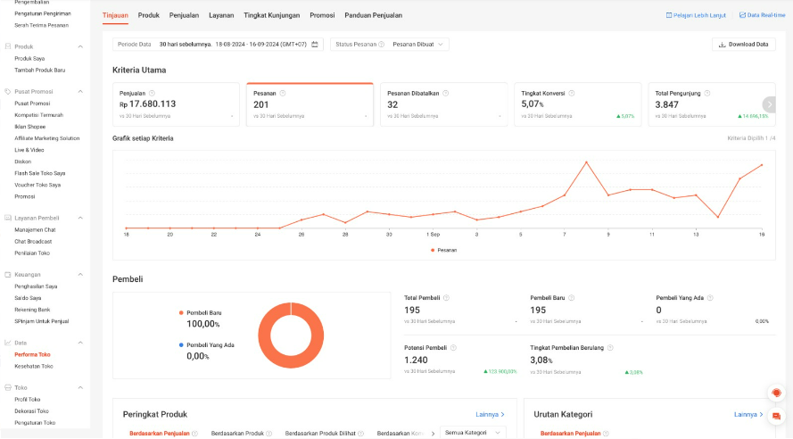Click the help icon next to Penjualan
The image size is (793, 439).
(152, 93)
